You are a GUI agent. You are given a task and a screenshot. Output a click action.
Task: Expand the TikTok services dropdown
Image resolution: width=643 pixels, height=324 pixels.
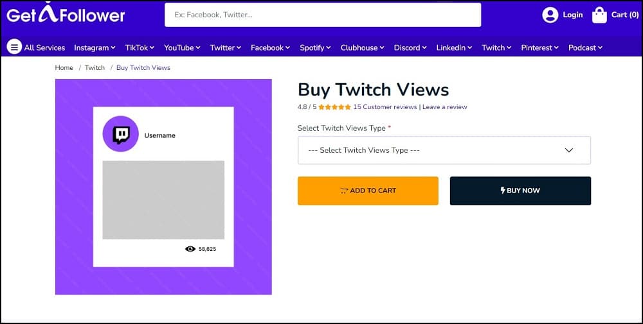pyautogui.click(x=140, y=47)
